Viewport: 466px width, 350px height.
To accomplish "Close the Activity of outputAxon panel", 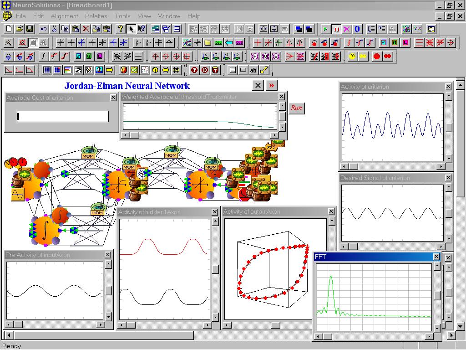I will coord(331,211).
